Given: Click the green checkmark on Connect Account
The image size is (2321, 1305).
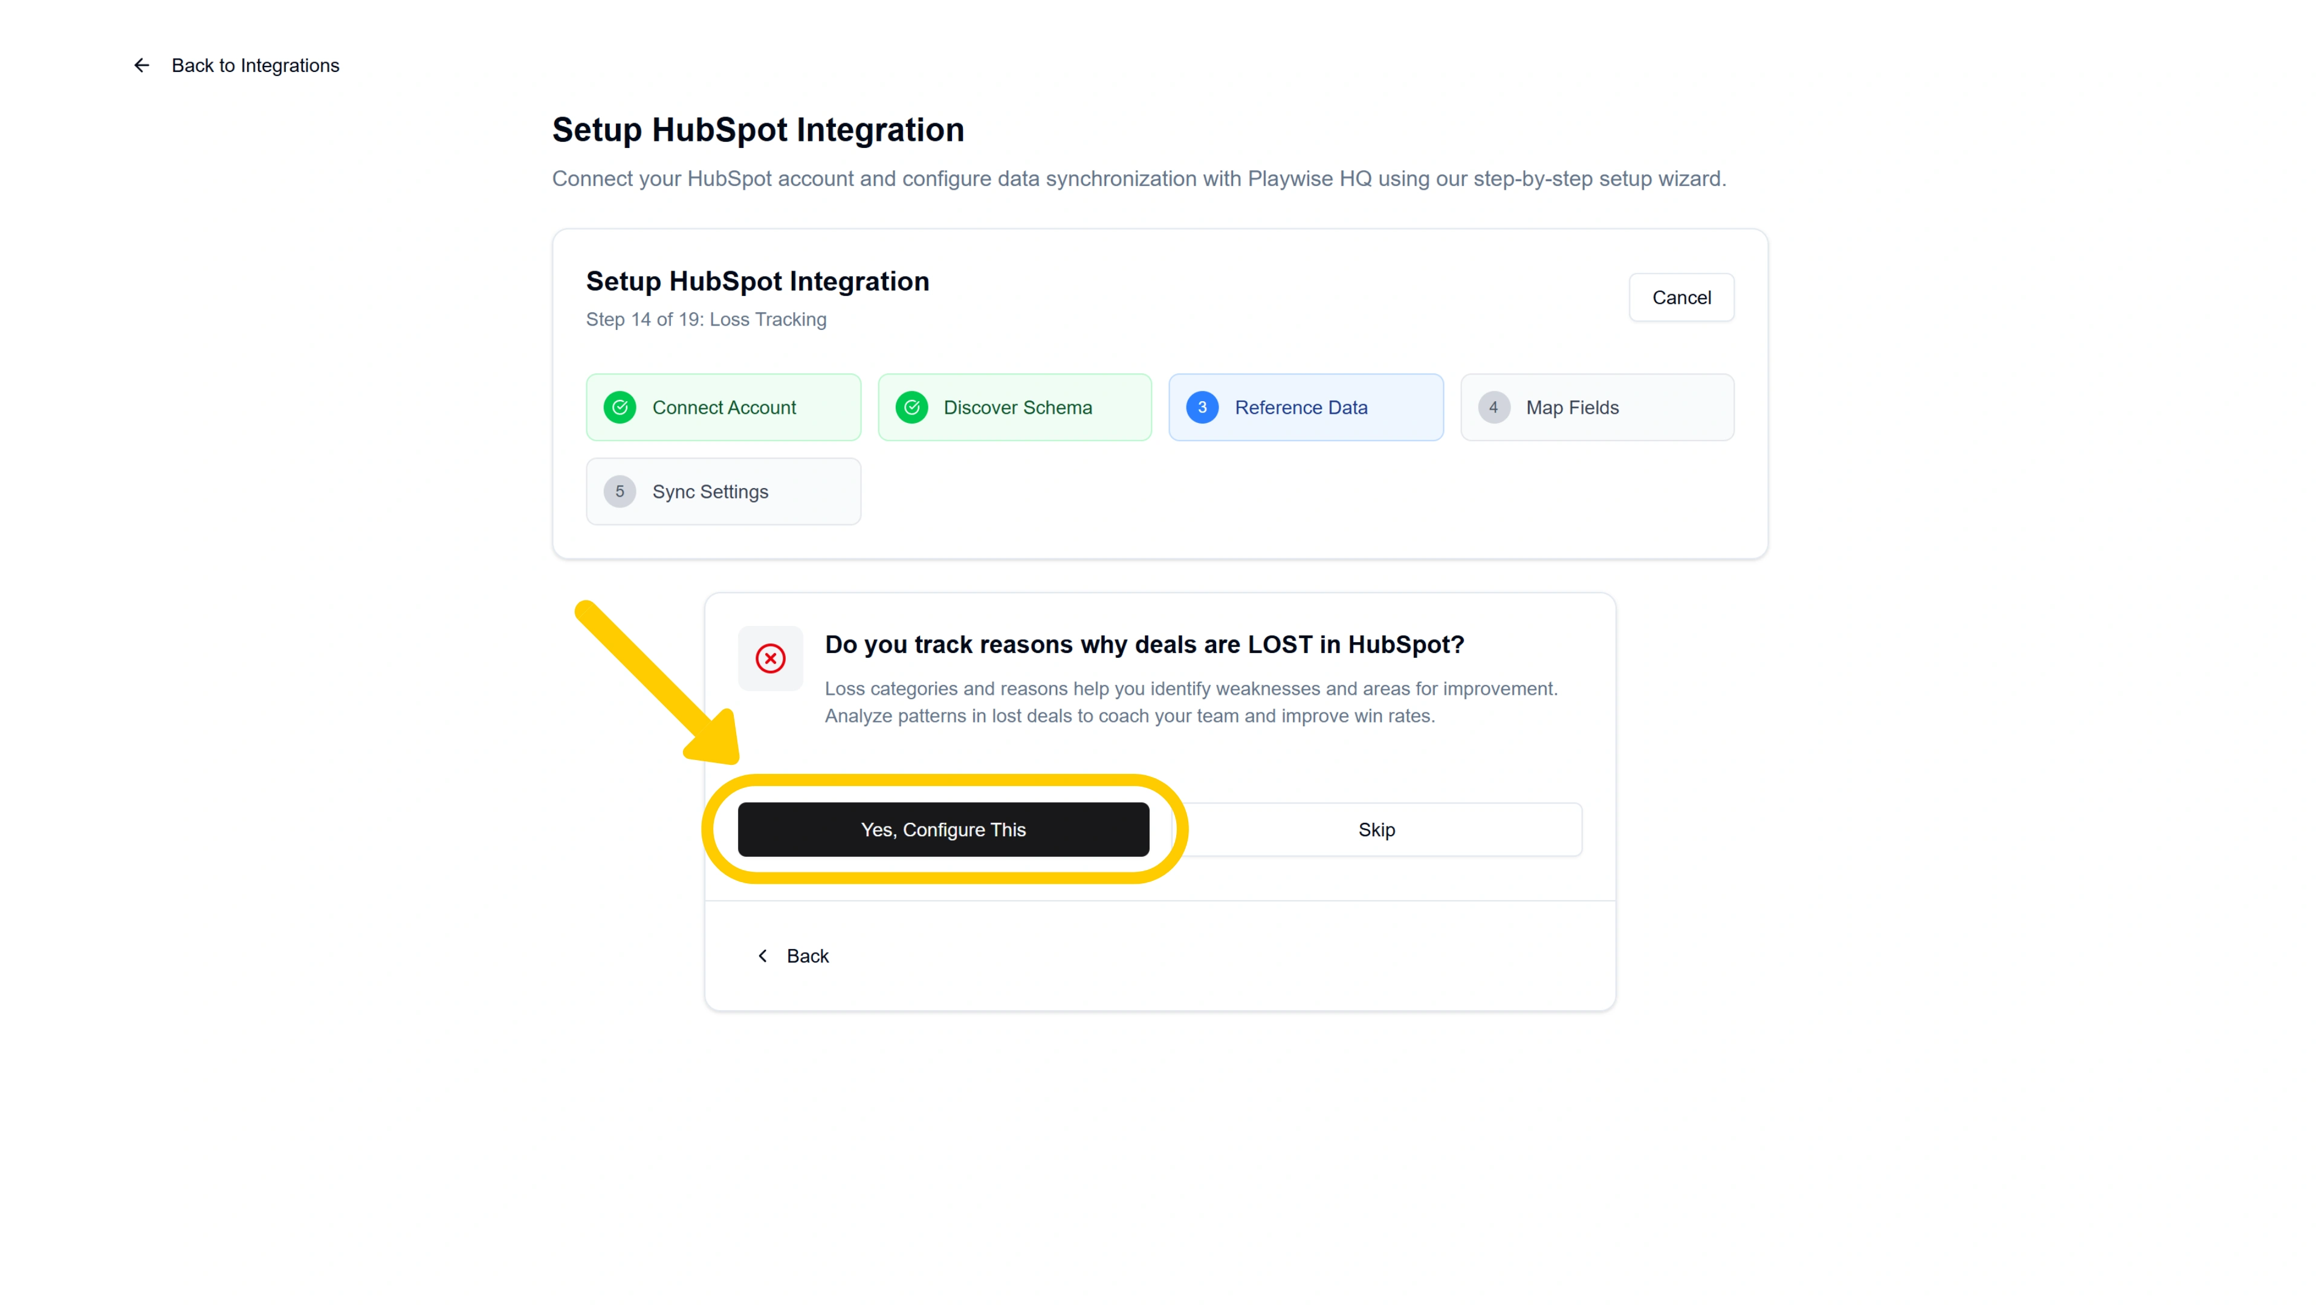Looking at the screenshot, I should pos(620,407).
